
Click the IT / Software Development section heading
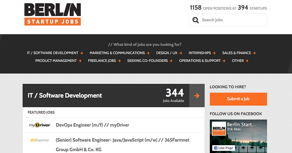click(x=64, y=96)
